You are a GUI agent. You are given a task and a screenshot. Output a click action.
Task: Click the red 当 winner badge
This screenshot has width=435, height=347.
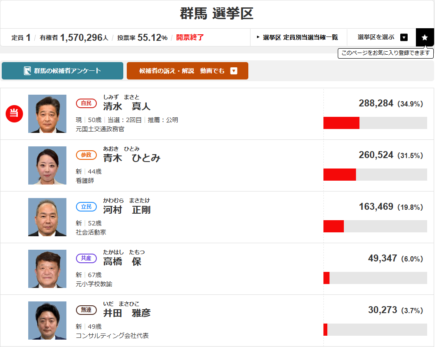tap(14, 114)
